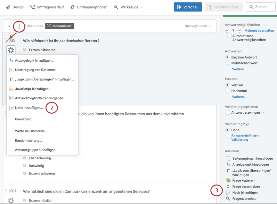Image resolution: width=277 pixels, height=204 pixels.
Task: Click the Frage verschieben arrows icon
Action: 228,186
